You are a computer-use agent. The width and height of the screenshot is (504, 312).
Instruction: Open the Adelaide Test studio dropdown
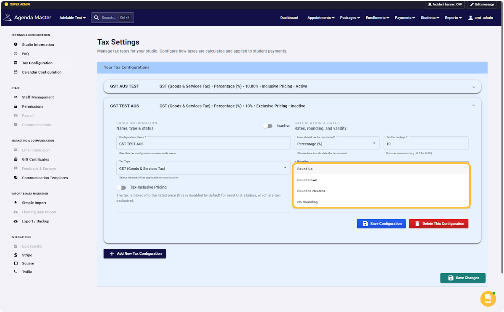click(73, 18)
